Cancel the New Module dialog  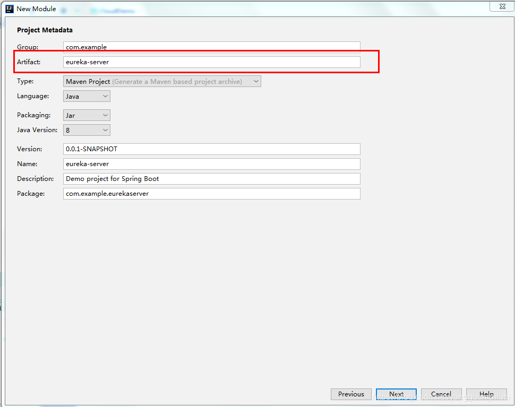pyautogui.click(x=441, y=394)
